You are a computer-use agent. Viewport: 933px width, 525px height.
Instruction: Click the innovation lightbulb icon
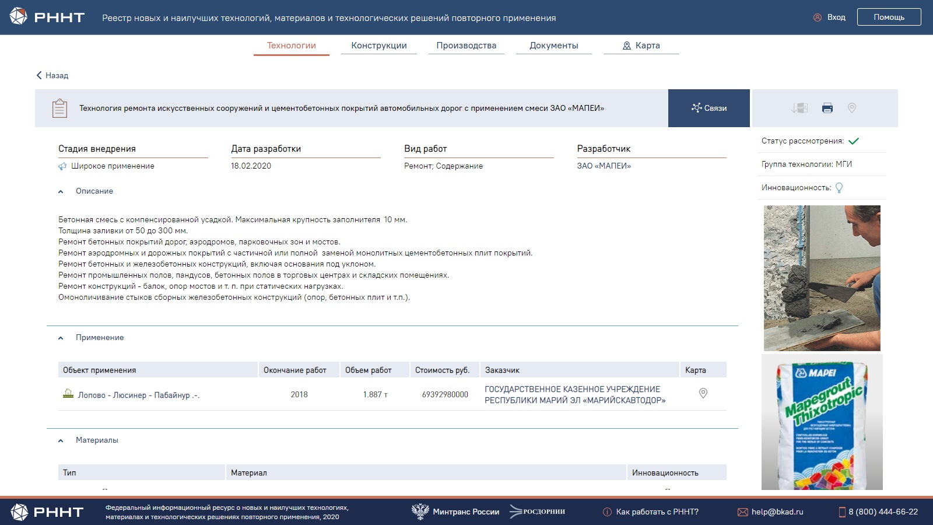[x=839, y=188]
